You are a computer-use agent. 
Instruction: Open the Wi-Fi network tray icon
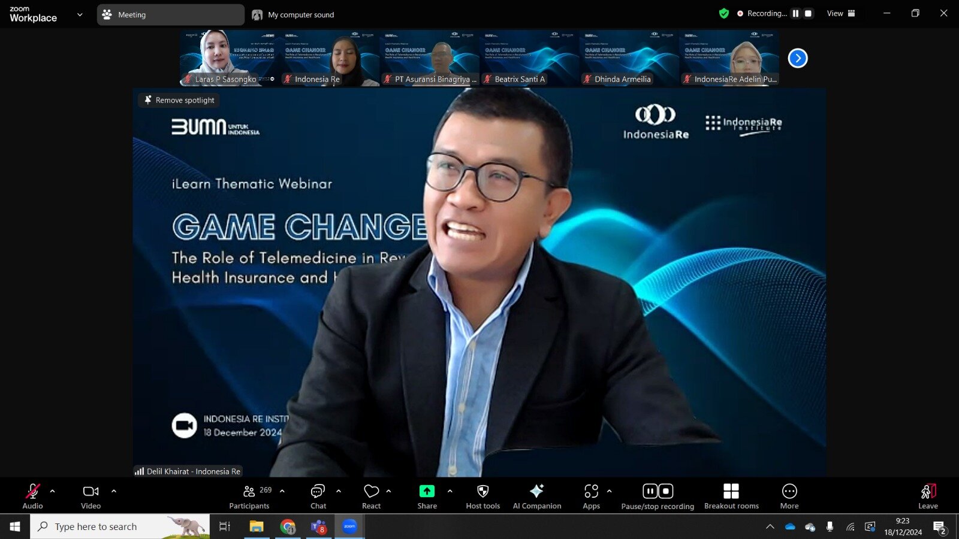coord(850,527)
